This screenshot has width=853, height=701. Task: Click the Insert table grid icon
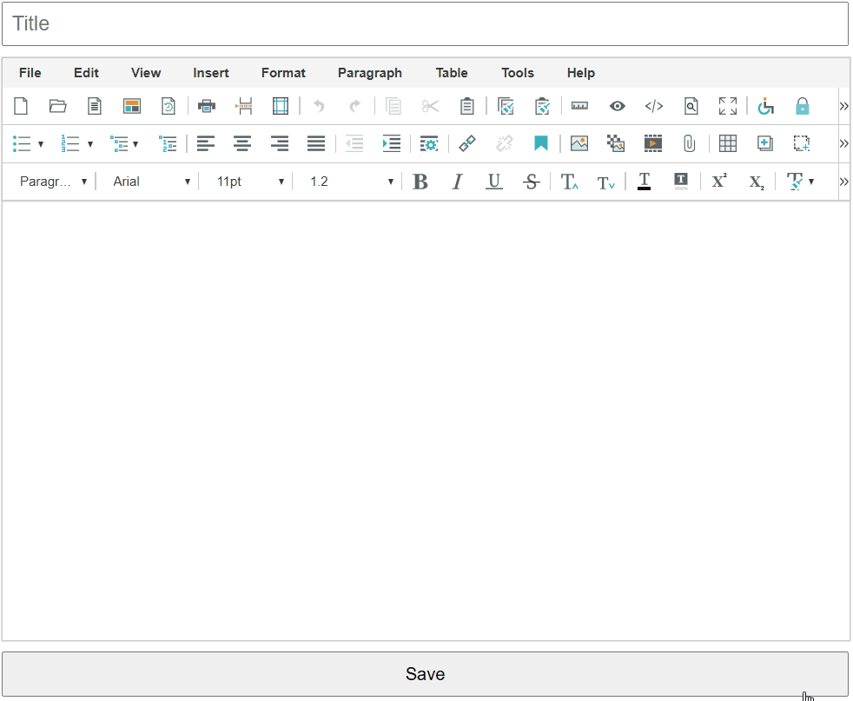pyautogui.click(x=728, y=143)
